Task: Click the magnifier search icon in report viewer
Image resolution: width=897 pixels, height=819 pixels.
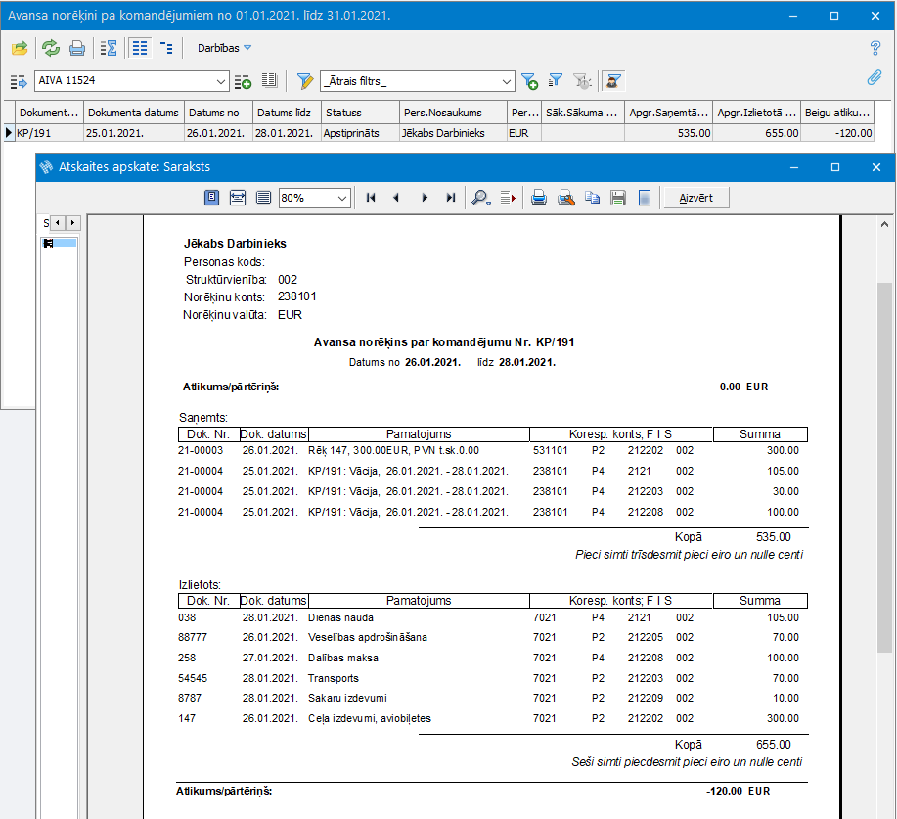Action: [x=480, y=198]
